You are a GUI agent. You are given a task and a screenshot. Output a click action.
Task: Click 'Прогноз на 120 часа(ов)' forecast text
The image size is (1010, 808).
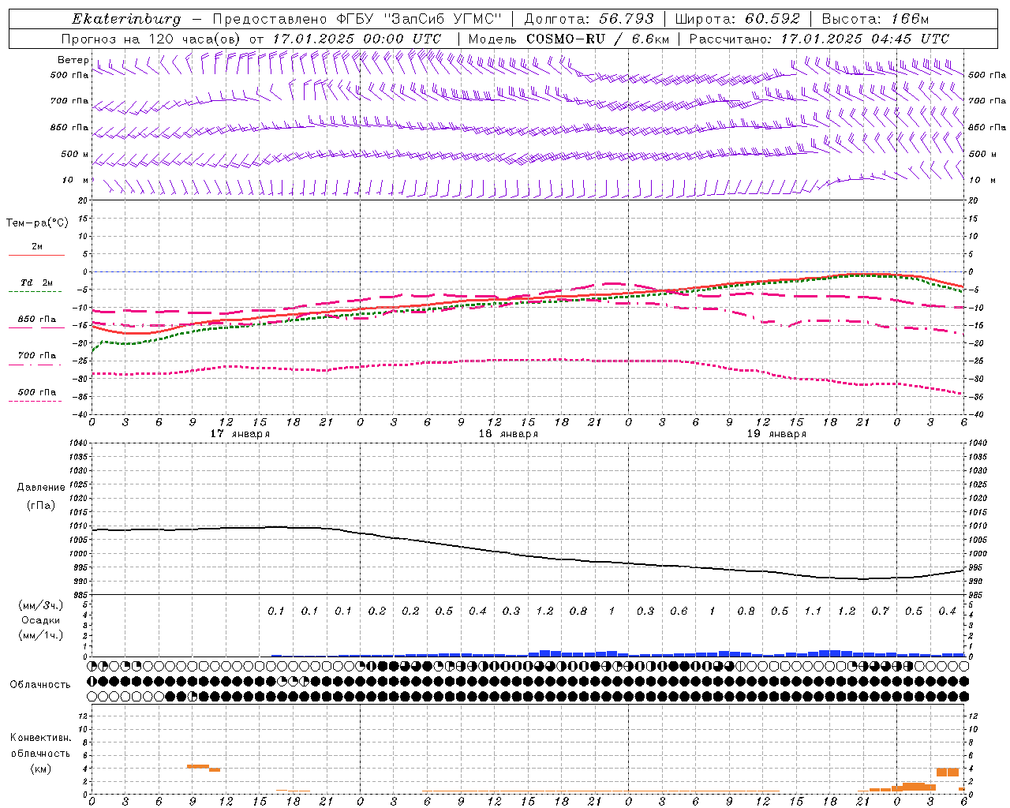[x=151, y=39]
